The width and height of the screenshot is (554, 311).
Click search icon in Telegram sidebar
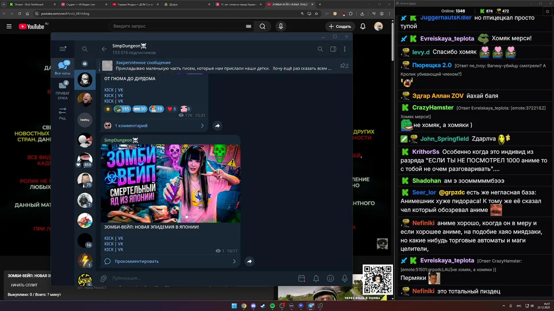point(85,49)
